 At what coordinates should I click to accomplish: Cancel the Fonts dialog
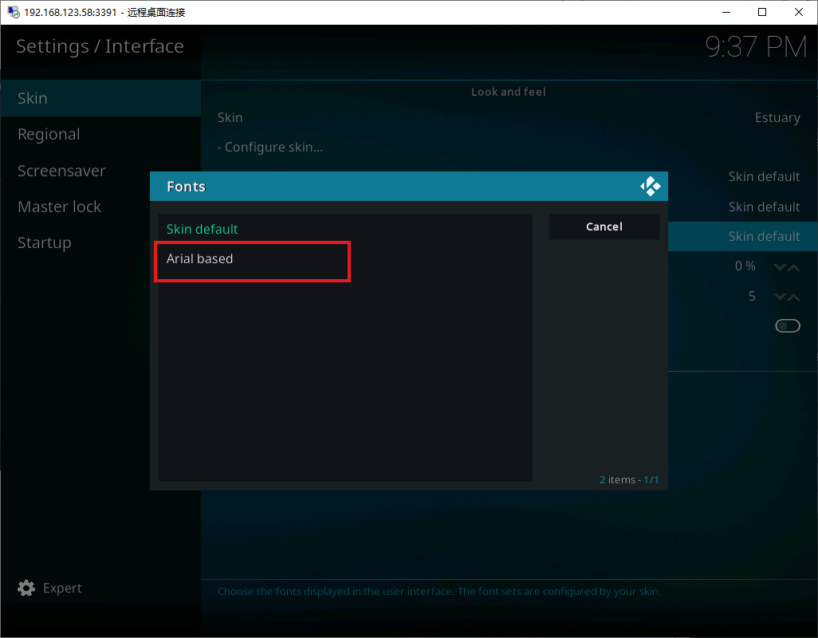[604, 226]
